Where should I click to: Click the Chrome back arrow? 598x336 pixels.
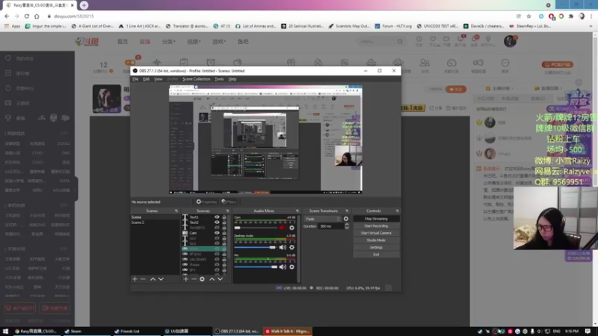click(7, 16)
